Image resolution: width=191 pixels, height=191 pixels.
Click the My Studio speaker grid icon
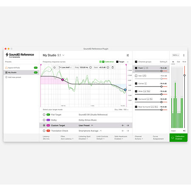point(6,73)
